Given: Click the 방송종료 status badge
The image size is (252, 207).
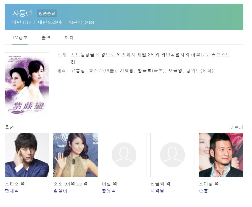Looking at the screenshot, I should [x=47, y=13].
